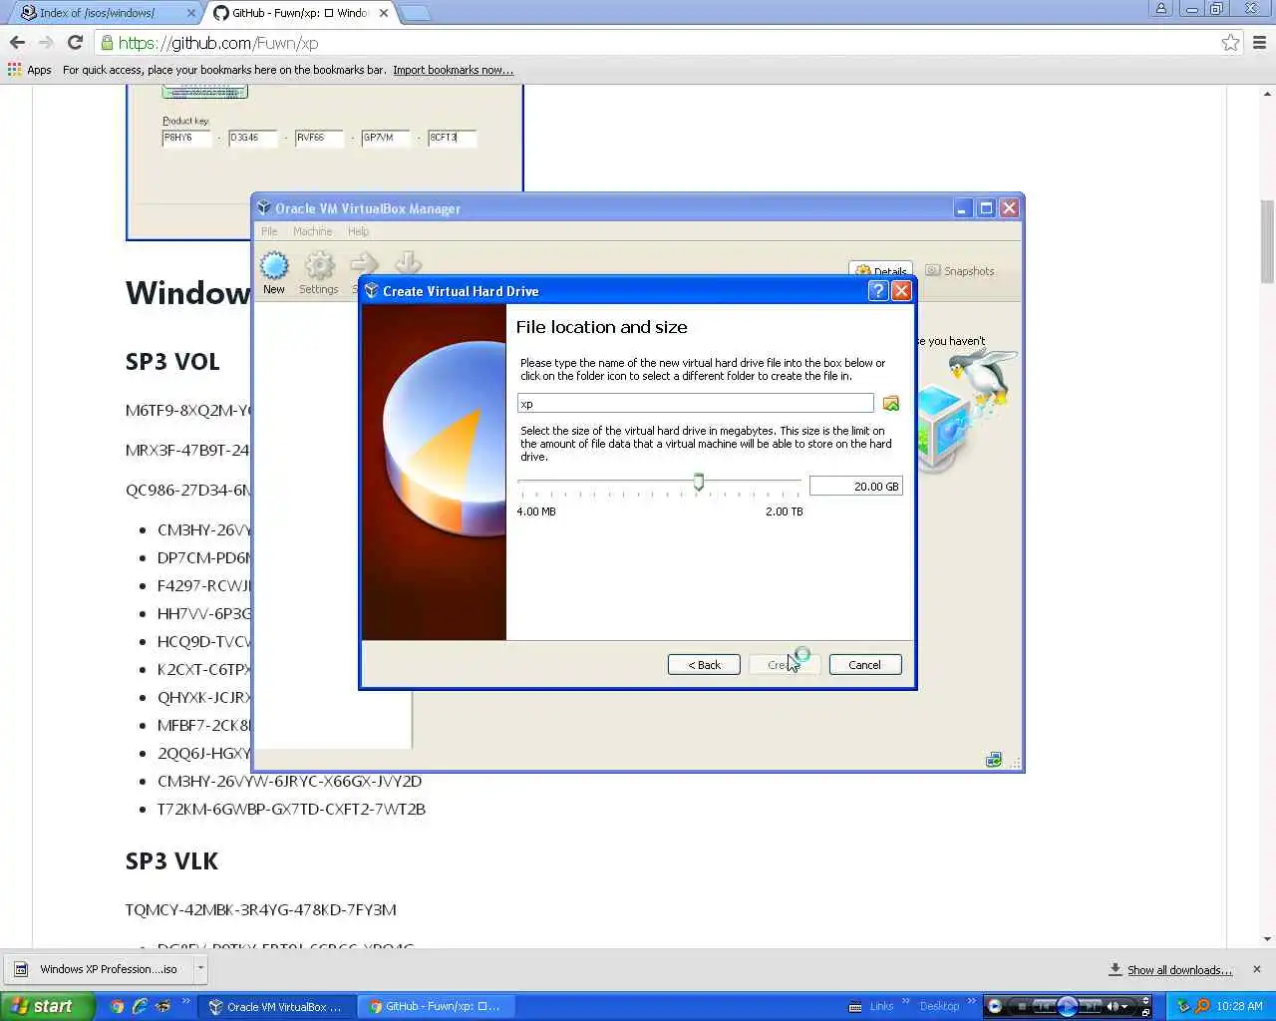Expand quick launch overflow chevron in taskbar
Viewport: 1276px width, 1021px height.
coord(186,1001)
